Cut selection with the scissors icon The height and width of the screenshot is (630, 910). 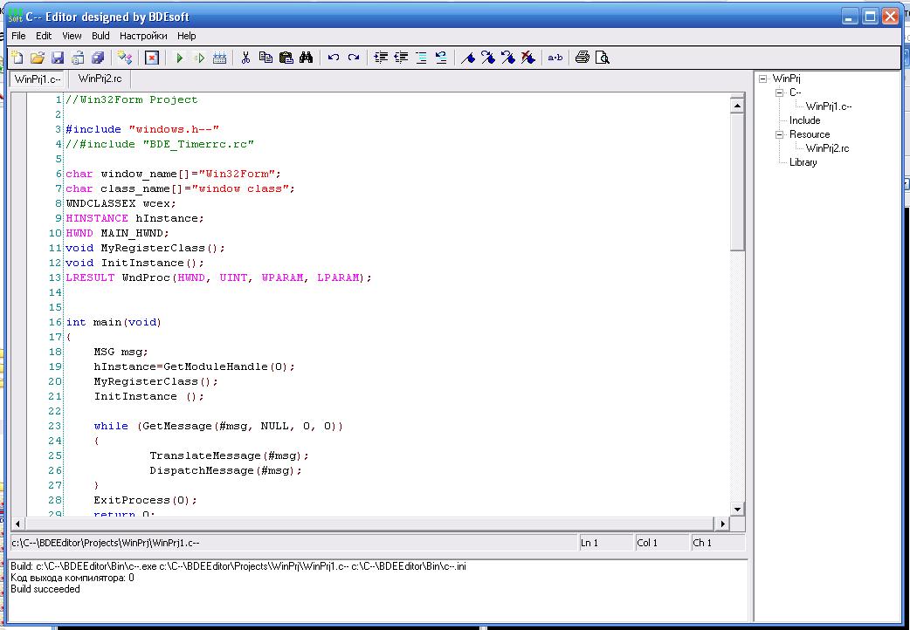tap(245, 58)
